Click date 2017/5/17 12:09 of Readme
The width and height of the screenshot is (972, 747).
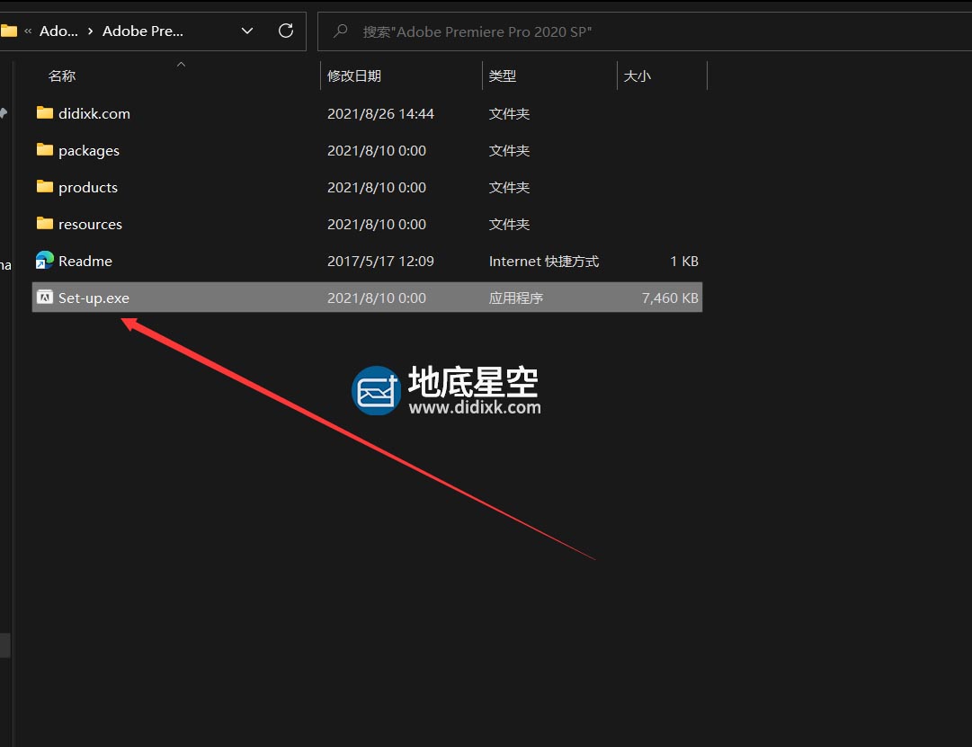(380, 261)
